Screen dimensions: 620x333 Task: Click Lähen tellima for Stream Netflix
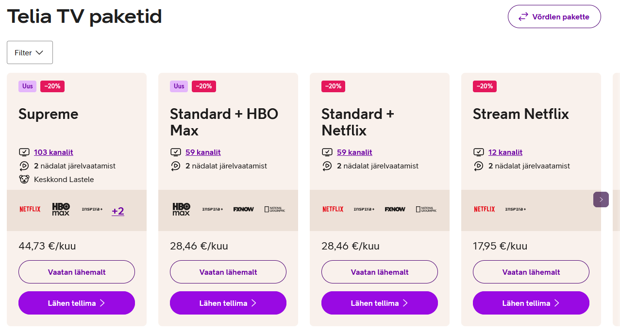(531, 303)
